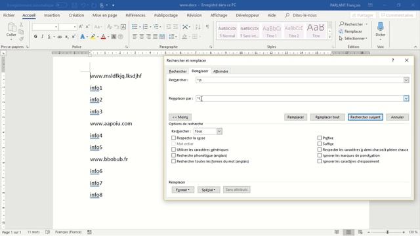Image resolution: width=420 pixels, height=236 pixels.
Task: Justify the paragraph text
Action: click(155, 37)
